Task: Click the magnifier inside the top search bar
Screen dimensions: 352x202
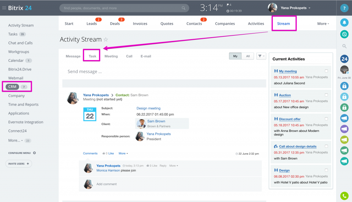Action: pos(184,8)
